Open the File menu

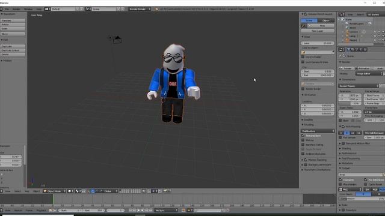[x=7, y=9]
